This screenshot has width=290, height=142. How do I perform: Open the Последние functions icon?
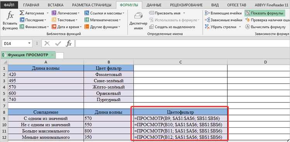22,20
